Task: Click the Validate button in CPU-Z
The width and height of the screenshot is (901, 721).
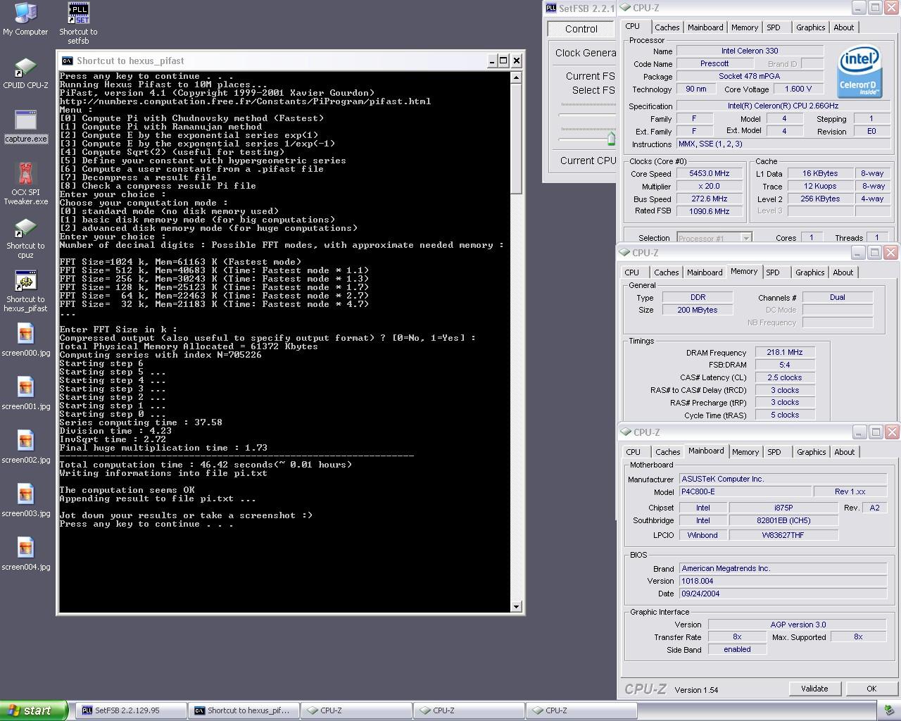Action: tap(814, 689)
